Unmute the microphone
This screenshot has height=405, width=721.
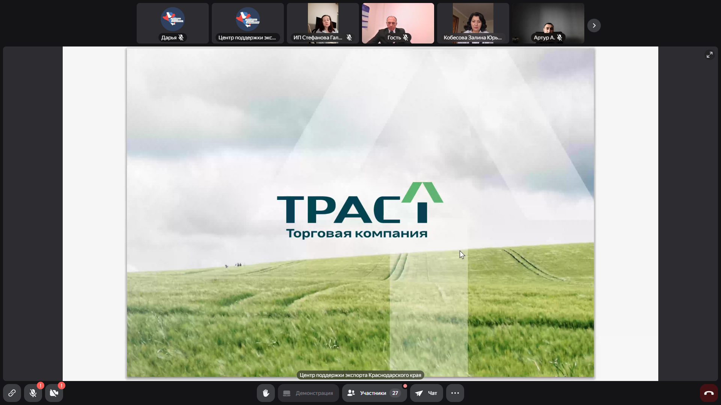point(33,393)
